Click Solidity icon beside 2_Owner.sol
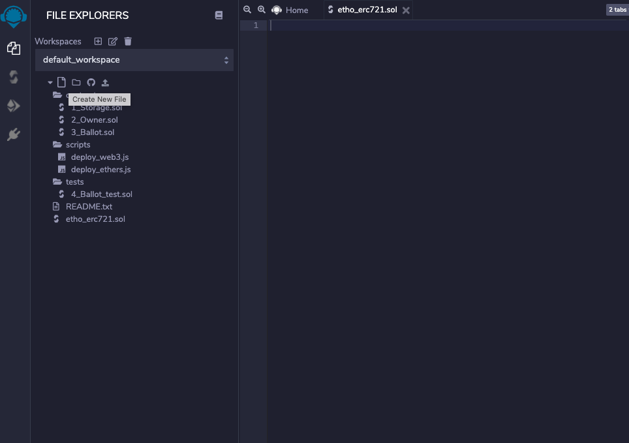Screen dimensions: 629x443 pyautogui.click(x=61, y=119)
